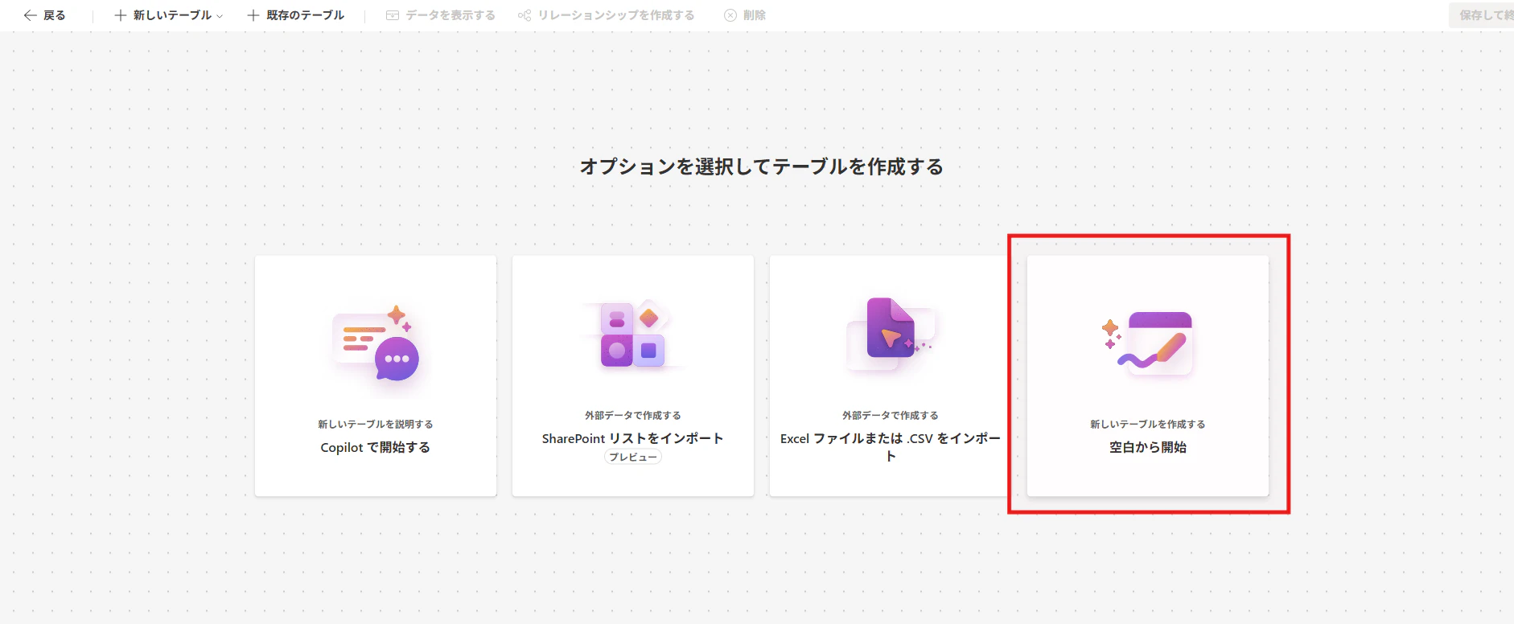
Task: Click 新しいテーブルを作成する caption text
Action: pyautogui.click(x=1148, y=424)
